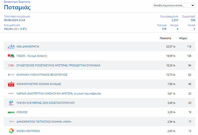Click the Νέα Δημοκρατία party logo

pyautogui.click(x=11, y=47)
